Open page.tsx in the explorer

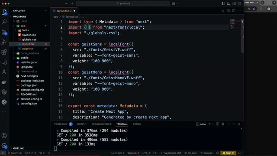[x=28, y=49]
